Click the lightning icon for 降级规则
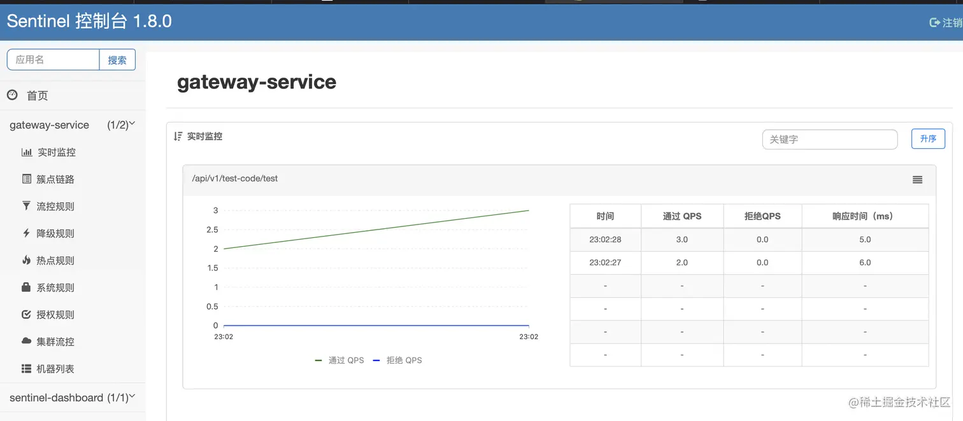Screen dimensions: 963x421 coord(26,233)
